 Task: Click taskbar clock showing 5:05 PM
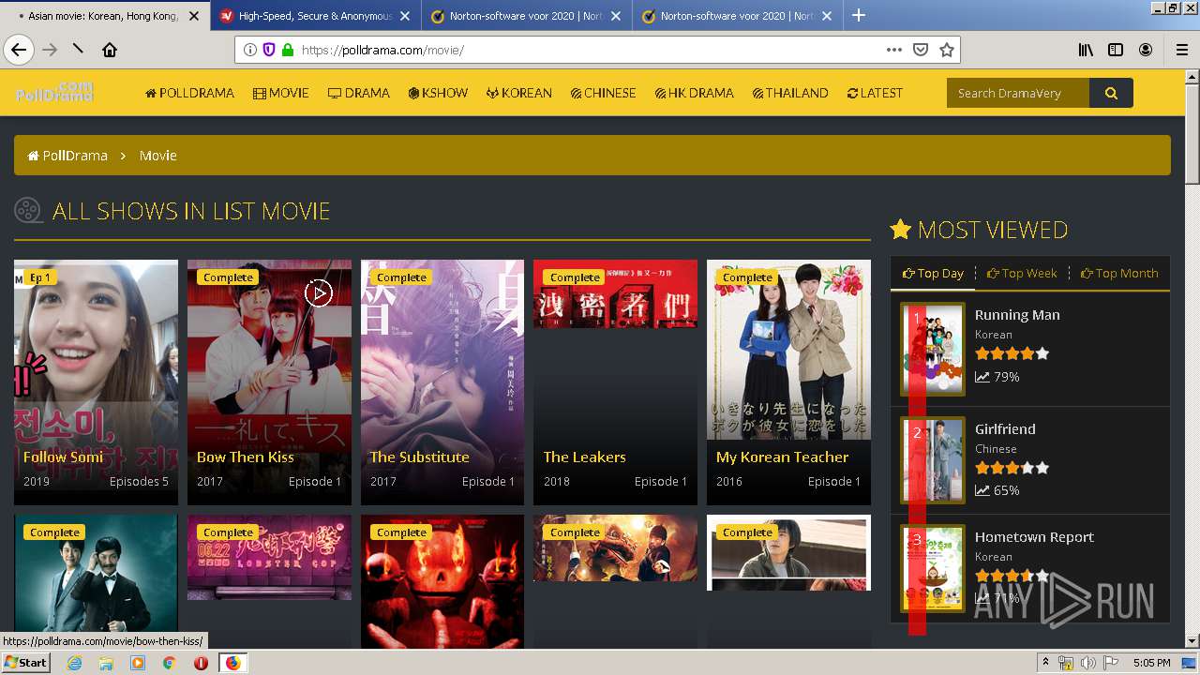coord(1151,663)
